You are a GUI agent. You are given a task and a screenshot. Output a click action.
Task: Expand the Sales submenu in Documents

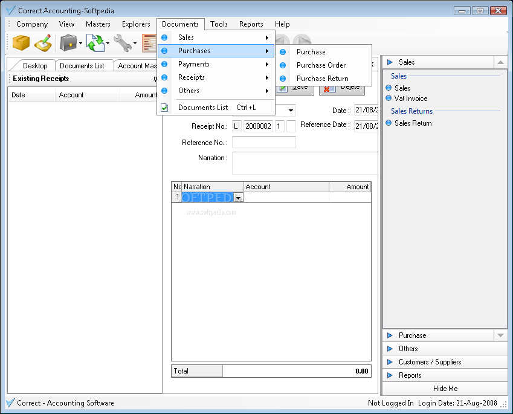[216, 37]
